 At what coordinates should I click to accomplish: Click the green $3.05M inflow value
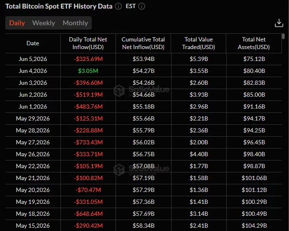pos(88,70)
